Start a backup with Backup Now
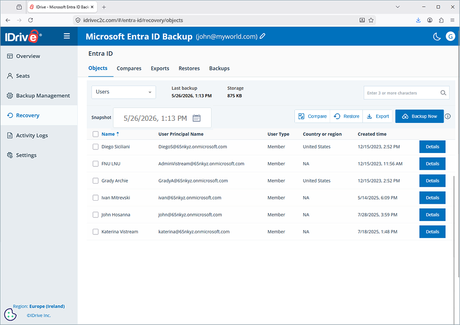460x325 pixels. pos(419,116)
